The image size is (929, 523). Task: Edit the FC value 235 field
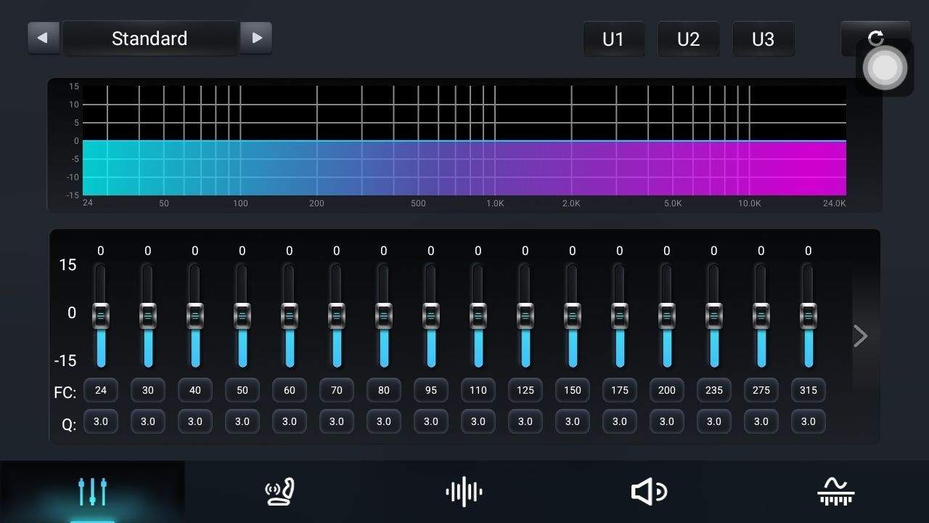pyautogui.click(x=714, y=390)
